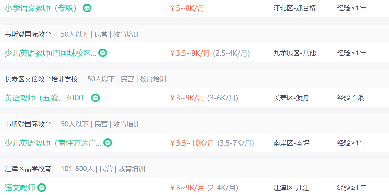Image resolution: width=389 pixels, height=195 pixels.
Task: Open 江津区品学教育 company page
Action: pyautogui.click(x=28, y=169)
